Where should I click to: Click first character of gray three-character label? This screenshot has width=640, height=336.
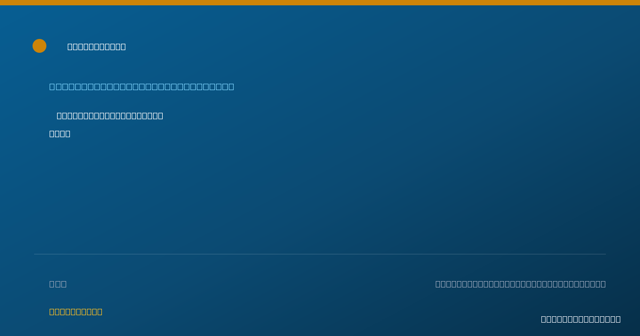point(52,284)
